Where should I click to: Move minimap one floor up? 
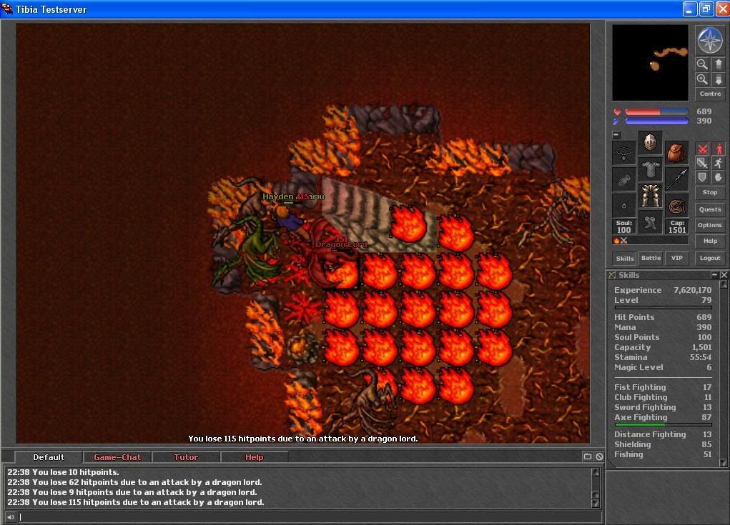[719, 64]
